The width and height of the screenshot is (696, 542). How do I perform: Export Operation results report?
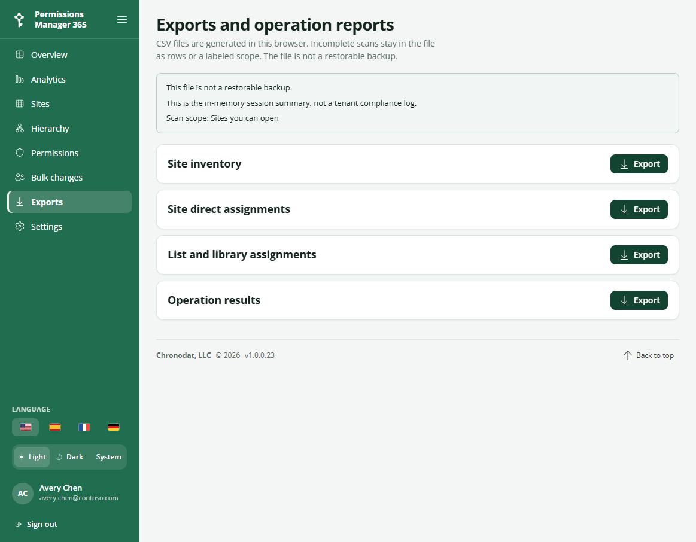639,300
